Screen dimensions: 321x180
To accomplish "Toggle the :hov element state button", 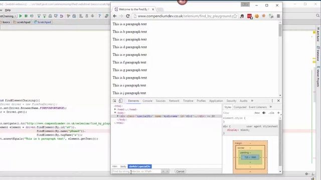I will tap(257, 113).
